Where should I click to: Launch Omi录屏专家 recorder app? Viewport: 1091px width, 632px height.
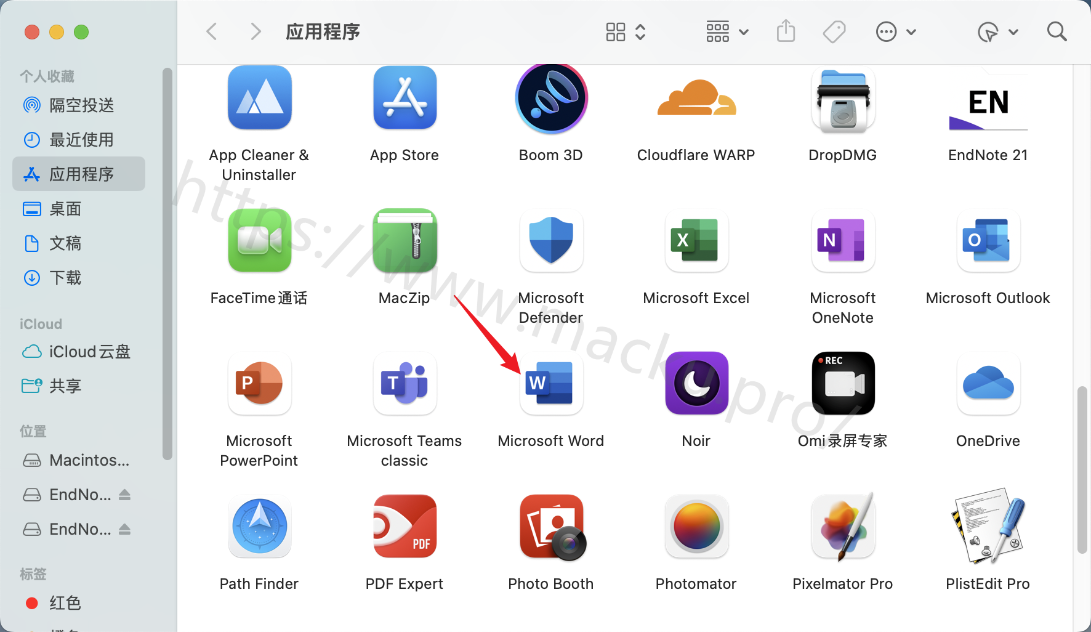pos(843,383)
